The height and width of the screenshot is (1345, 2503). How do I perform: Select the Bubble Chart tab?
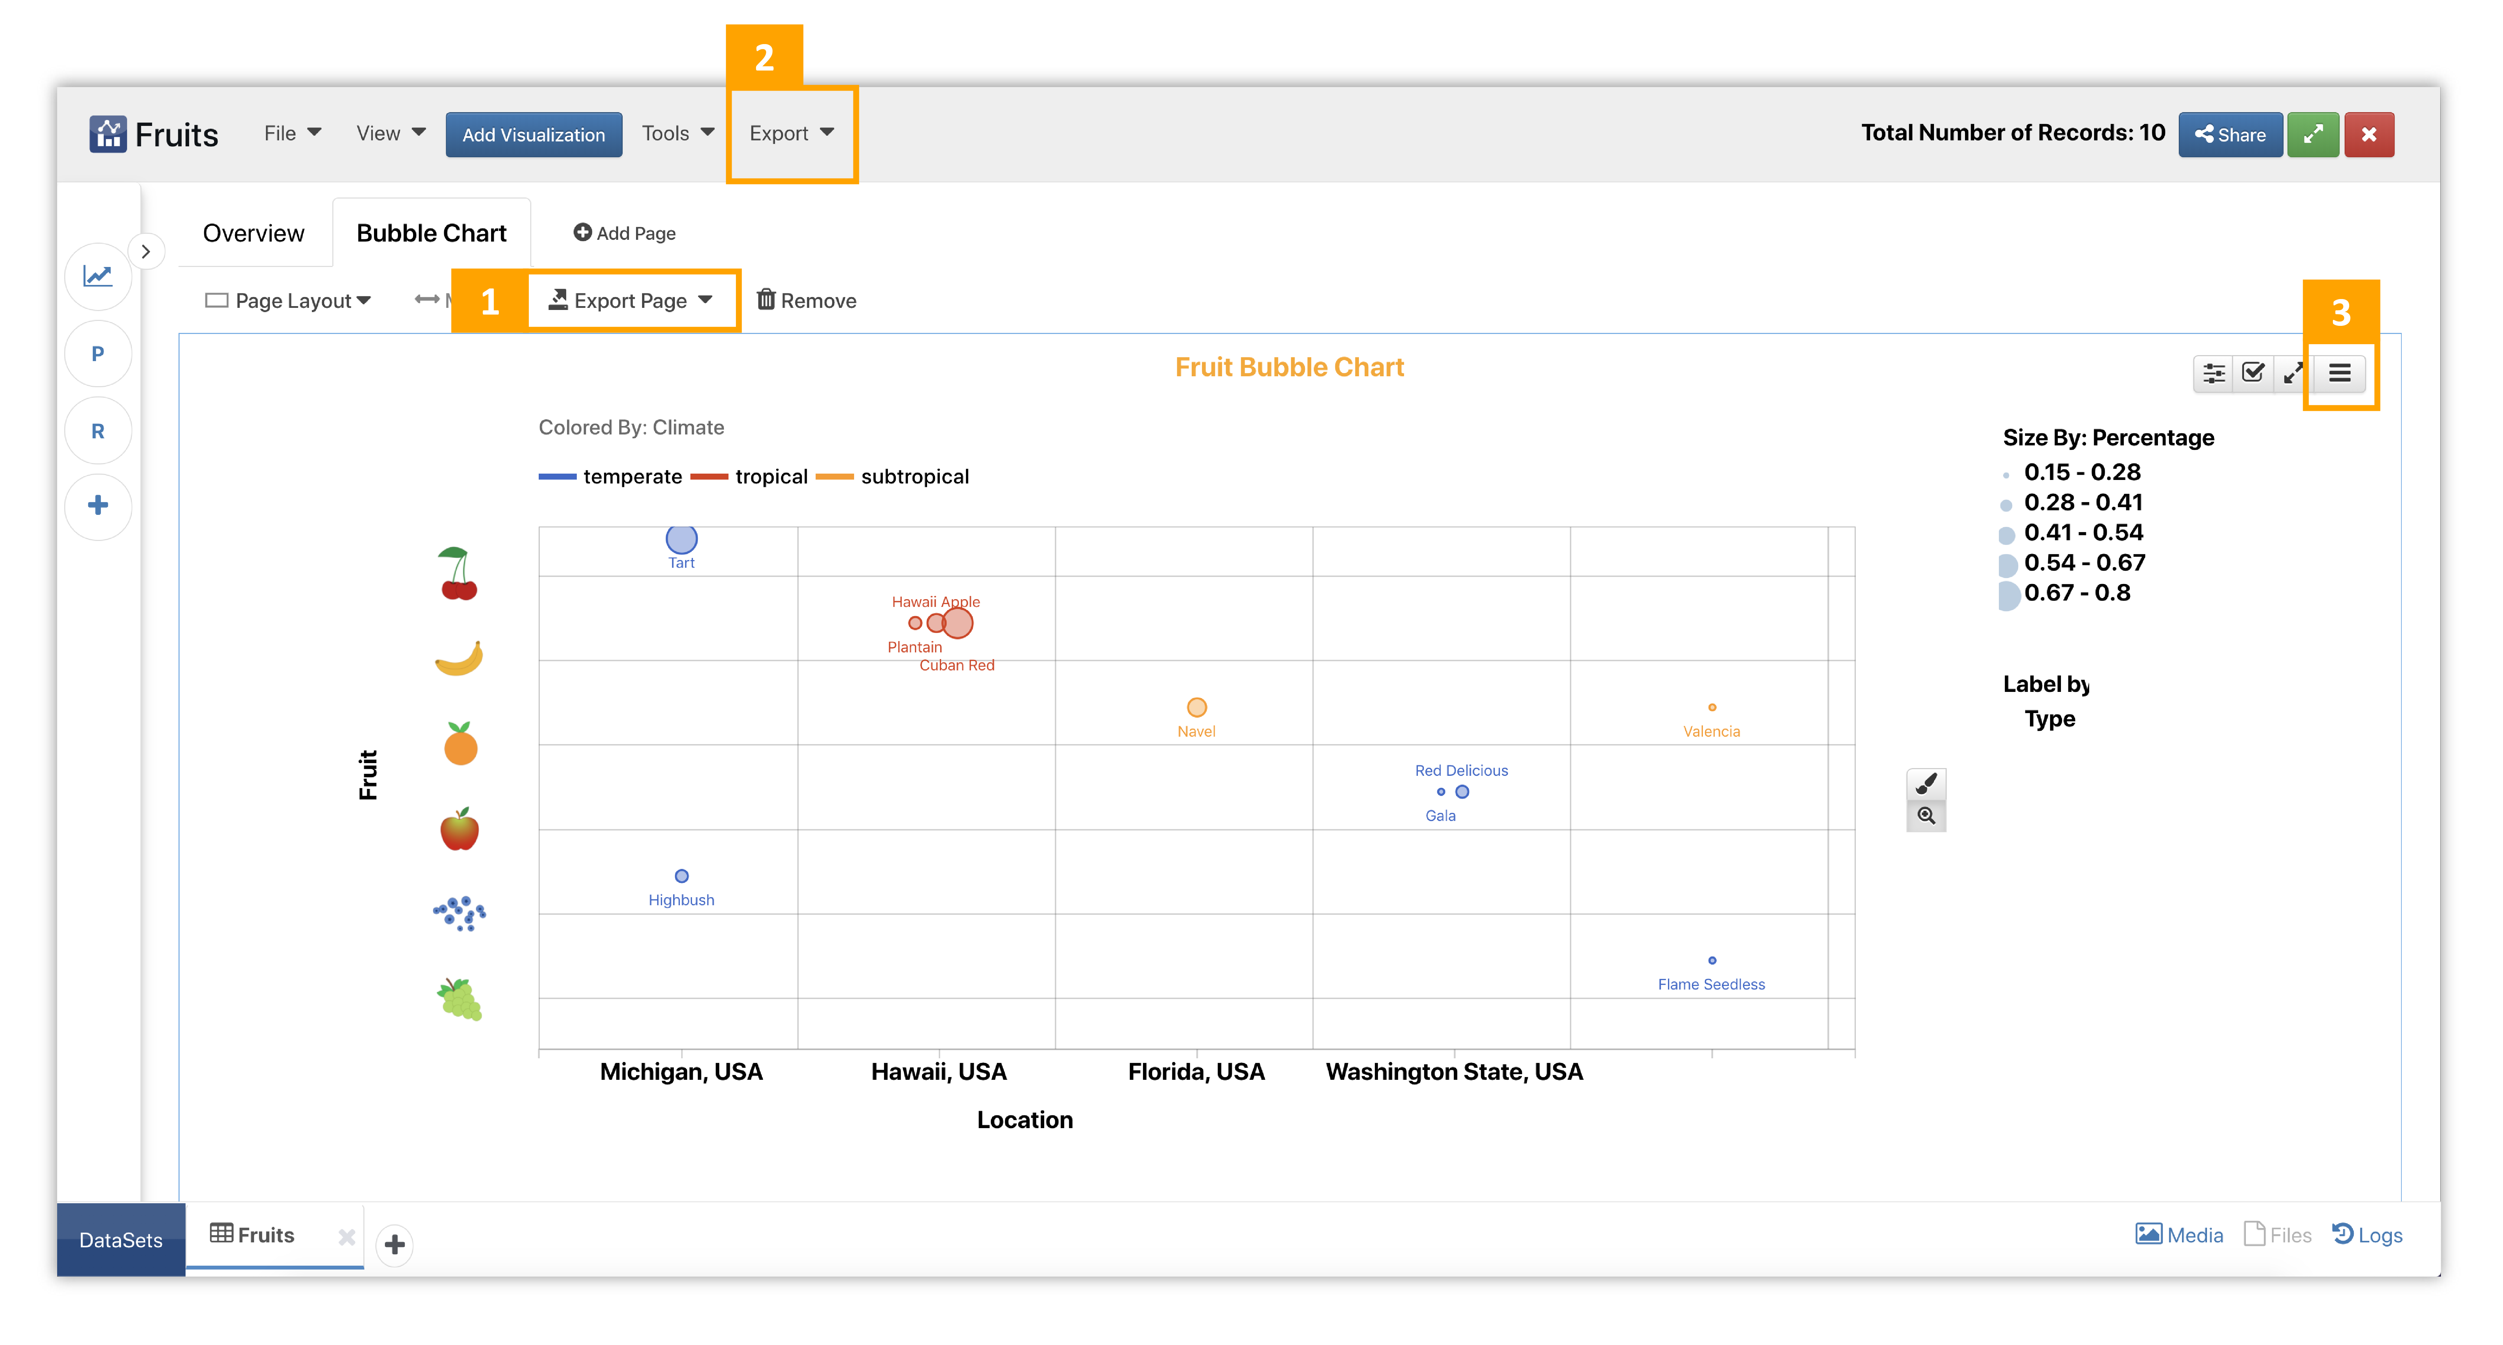coord(431,233)
